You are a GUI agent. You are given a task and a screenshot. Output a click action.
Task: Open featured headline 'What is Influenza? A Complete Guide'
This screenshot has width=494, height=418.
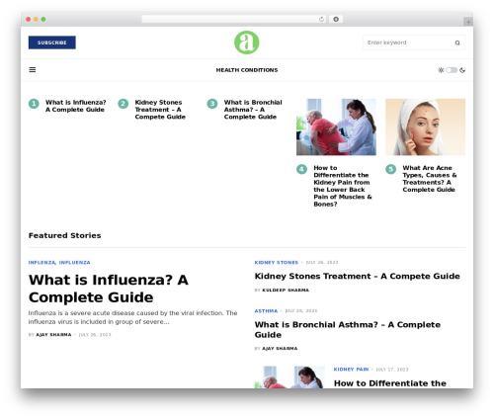[109, 289]
